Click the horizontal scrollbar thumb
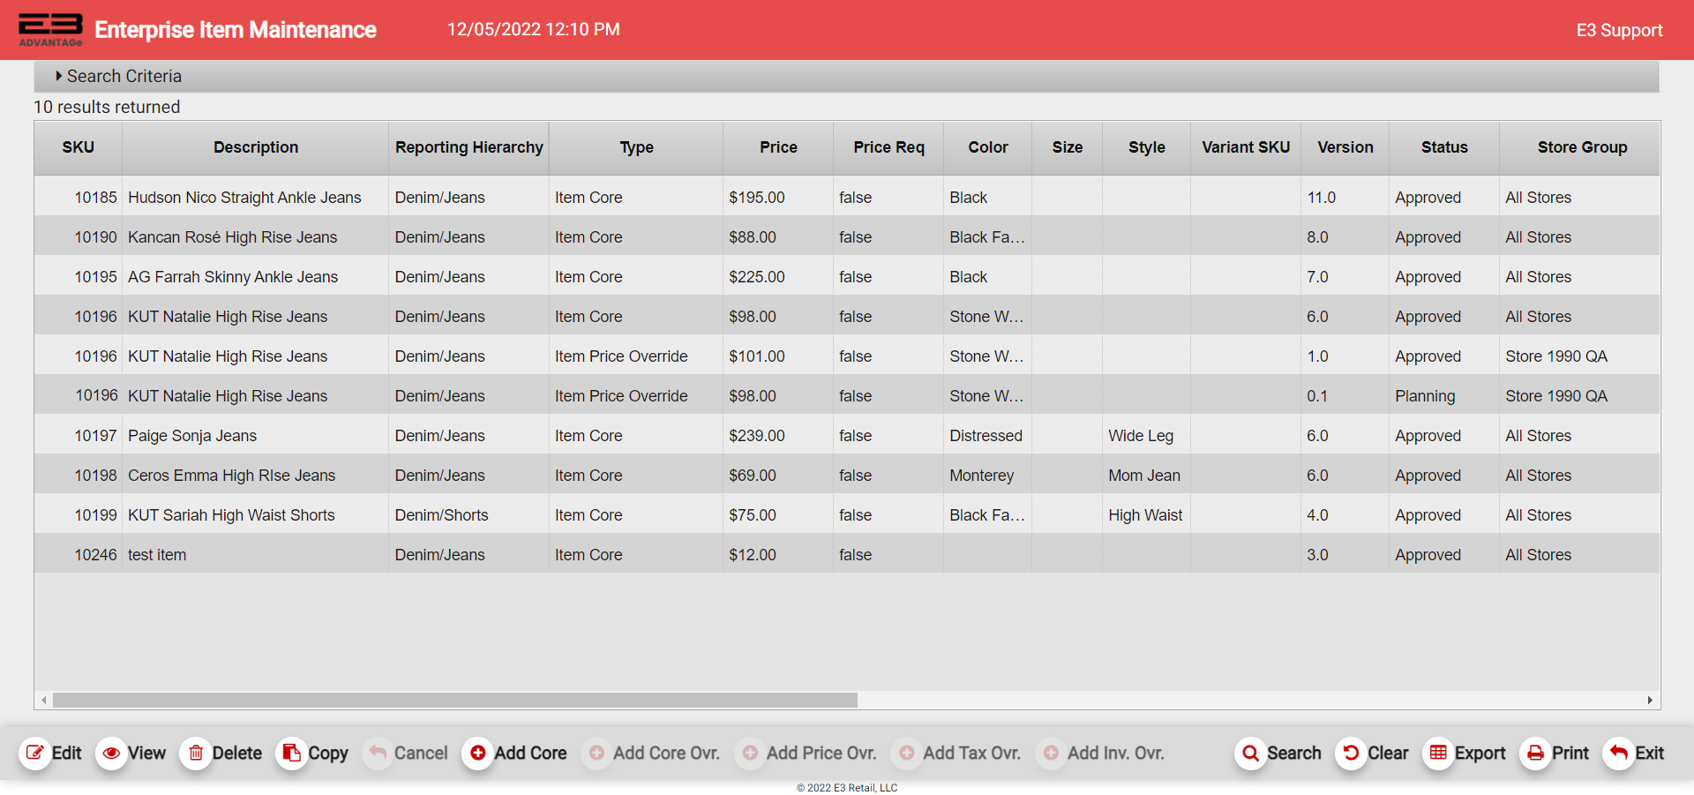Viewport: 1694px width, 795px height. (x=454, y=700)
